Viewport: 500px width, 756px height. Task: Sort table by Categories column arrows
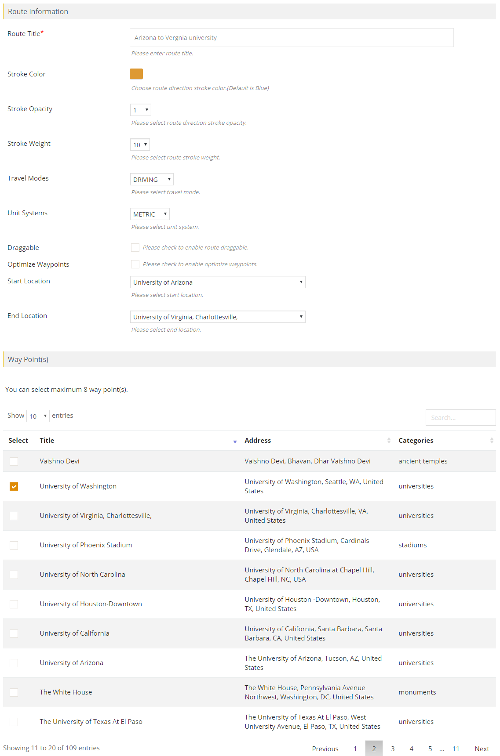(491, 441)
